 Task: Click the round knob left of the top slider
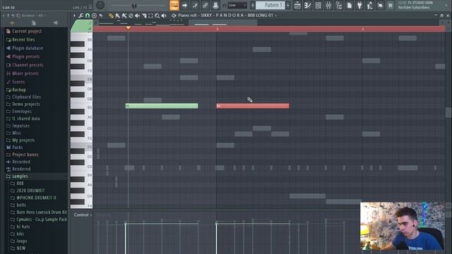[x=100, y=5]
